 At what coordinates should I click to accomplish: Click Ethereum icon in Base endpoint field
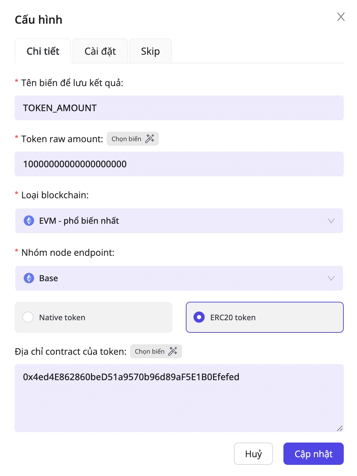29,278
